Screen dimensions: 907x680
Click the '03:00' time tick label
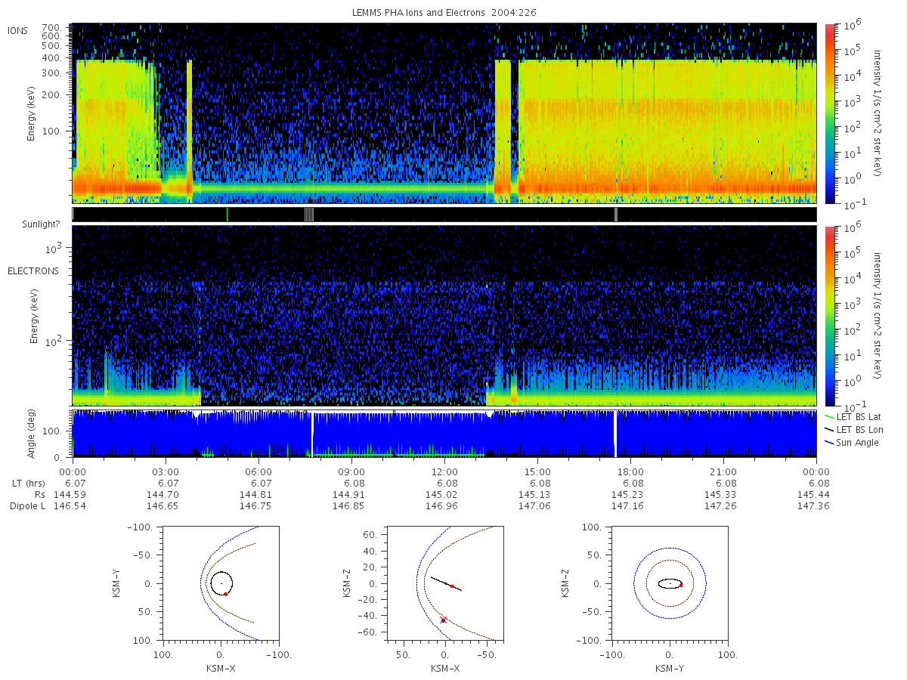point(166,471)
